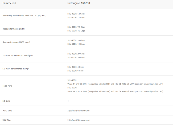
Task: Select the SD-WAN performance (IMIX) label
Action: click(x=15, y=69)
